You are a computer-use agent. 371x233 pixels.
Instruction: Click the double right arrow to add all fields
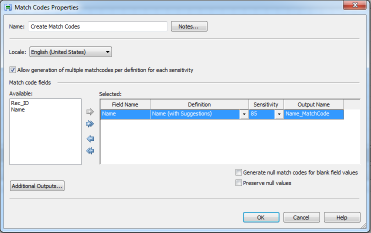coord(90,123)
